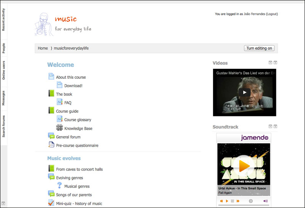This screenshot has width=305, height=208.
Task: Mute the jamendo player with the speaker icon
Action: tap(265, 201)
